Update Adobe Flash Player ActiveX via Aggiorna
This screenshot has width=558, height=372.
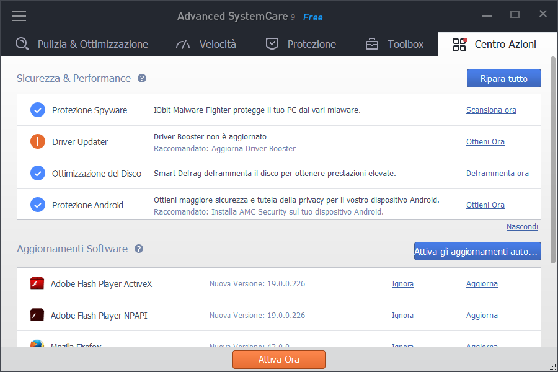click(482, 284)
